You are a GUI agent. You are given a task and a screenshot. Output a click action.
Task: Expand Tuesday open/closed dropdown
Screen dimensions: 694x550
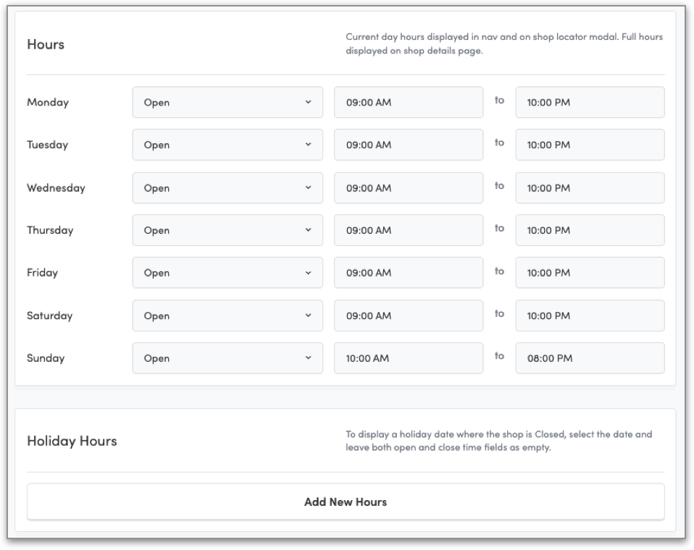point(227,145)
